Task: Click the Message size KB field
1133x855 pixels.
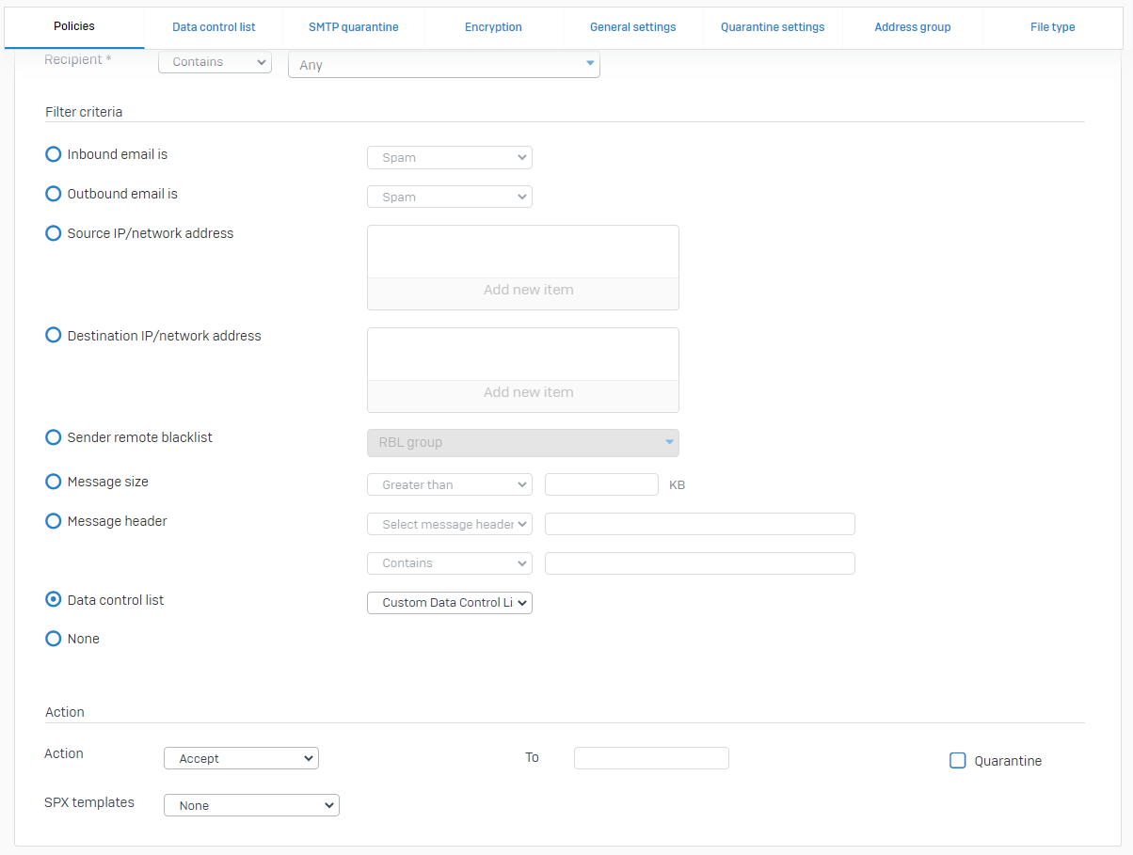Action: click(601, 484)
